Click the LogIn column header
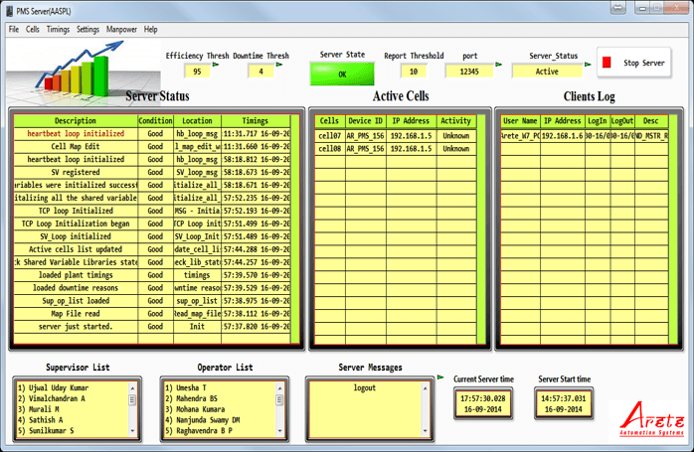Image resolution: width=694 pixels, height=452 pixels. (x=598, y=121)
